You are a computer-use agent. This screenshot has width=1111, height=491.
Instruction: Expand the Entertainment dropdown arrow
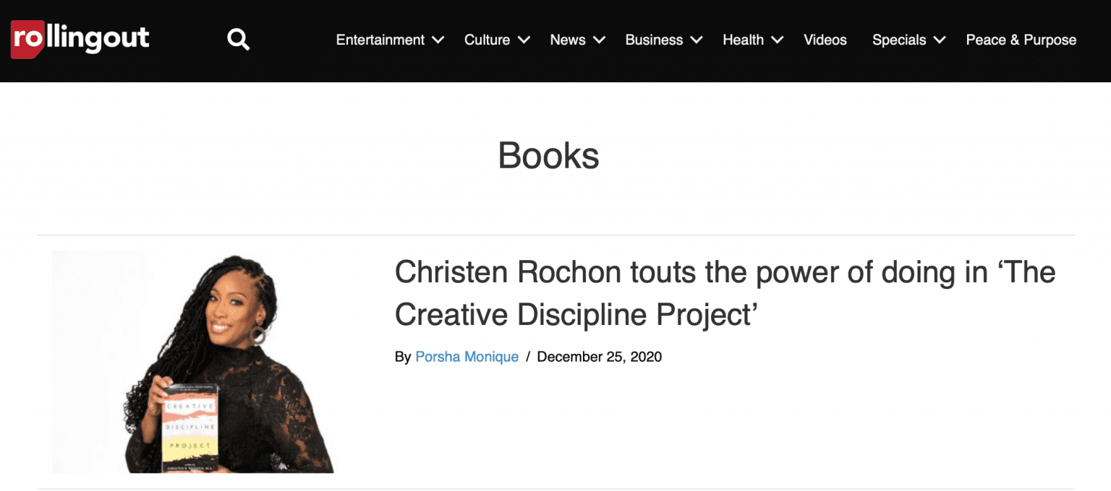438,40
